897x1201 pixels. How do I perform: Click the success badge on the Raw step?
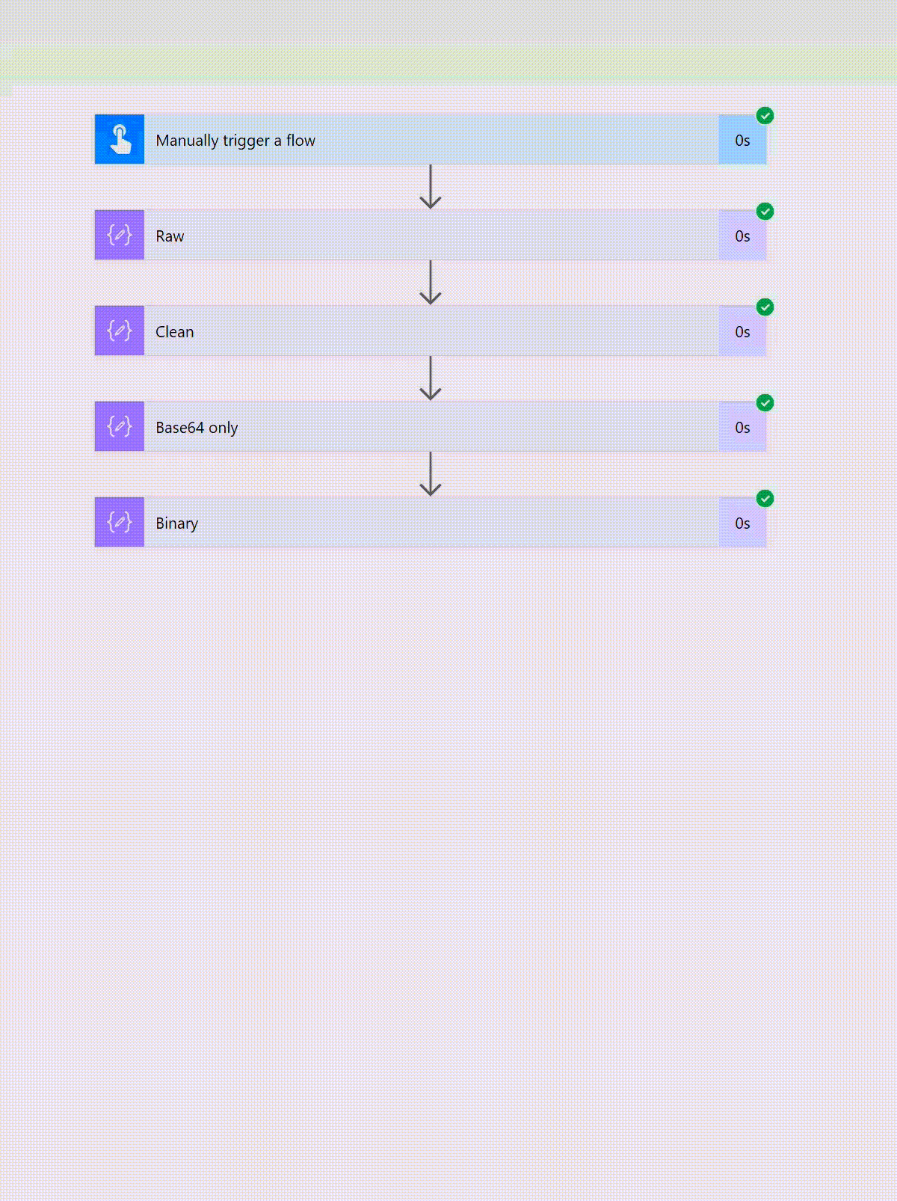765,212
